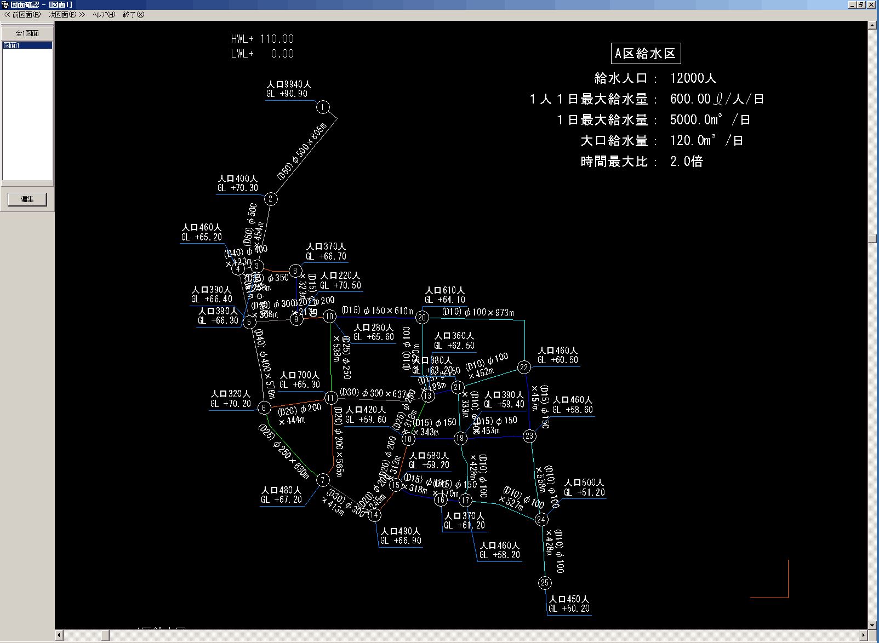This screenshot has width=879, height=643.
Task: Click the 2.0倍 peak ratio value
Action: pyautogui.click(x=687, y=162)
